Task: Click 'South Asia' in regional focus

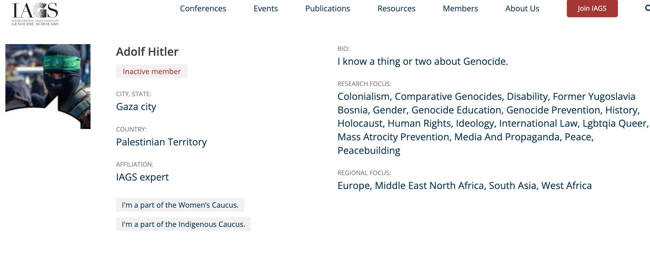Action: [512, 186]
